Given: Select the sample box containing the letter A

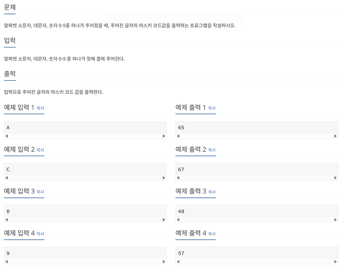Looking at the screenshot, I should tap(85, 127).
